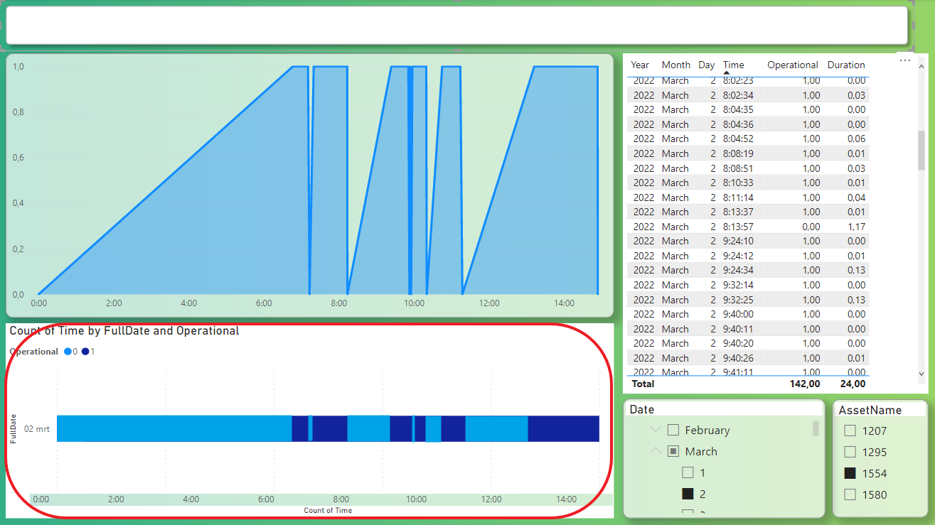Expand the February node chevron

(x=656, y=430)
